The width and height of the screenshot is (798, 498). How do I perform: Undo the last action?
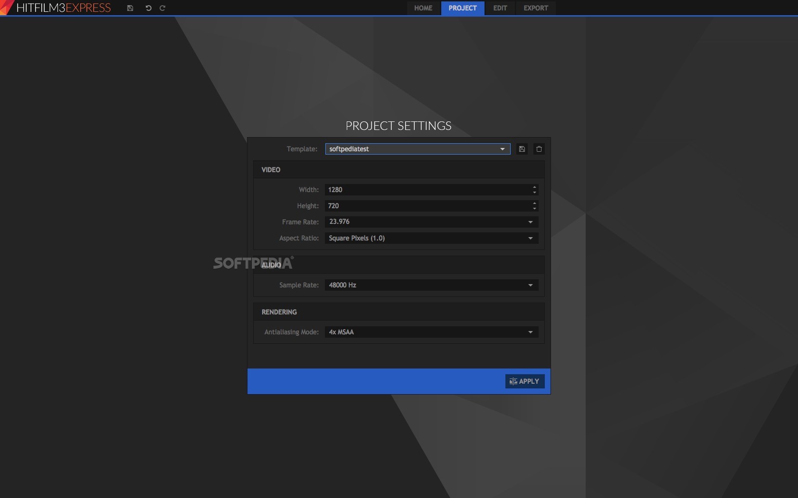click(148, 8)
